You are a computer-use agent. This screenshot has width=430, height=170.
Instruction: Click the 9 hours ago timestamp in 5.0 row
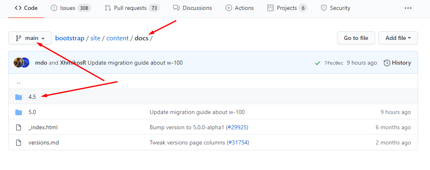tap(396, 112)
